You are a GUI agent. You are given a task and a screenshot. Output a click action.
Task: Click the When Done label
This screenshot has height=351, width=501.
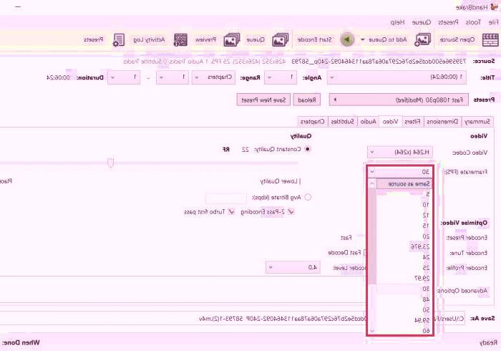pyautogui.click(x=21, y=342)
